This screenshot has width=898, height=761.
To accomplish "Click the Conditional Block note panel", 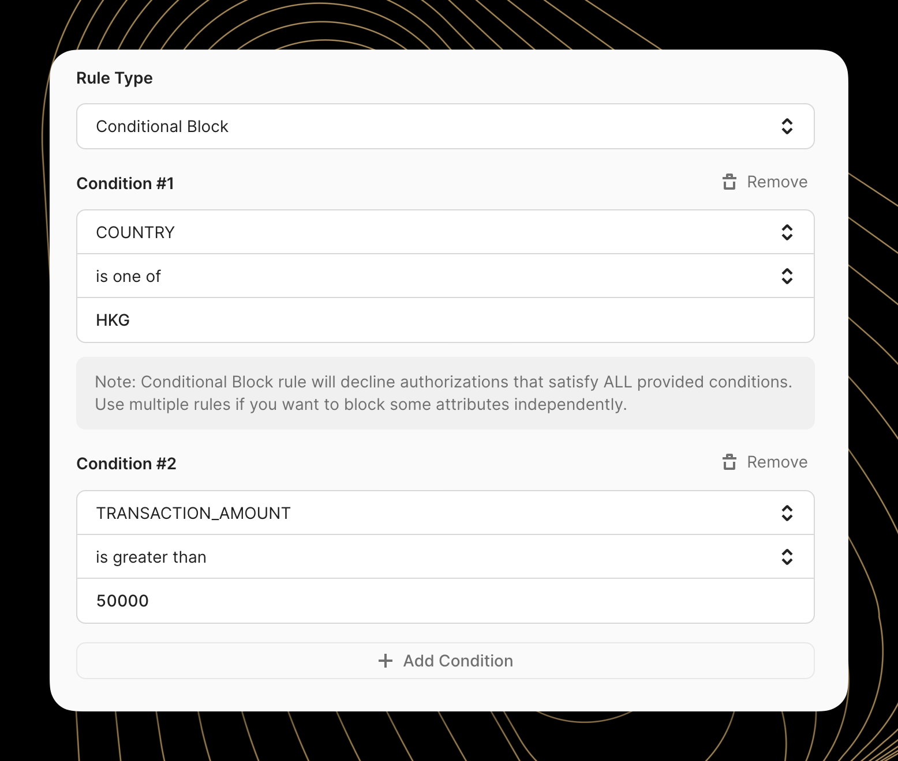I will [x=444, y=393].
